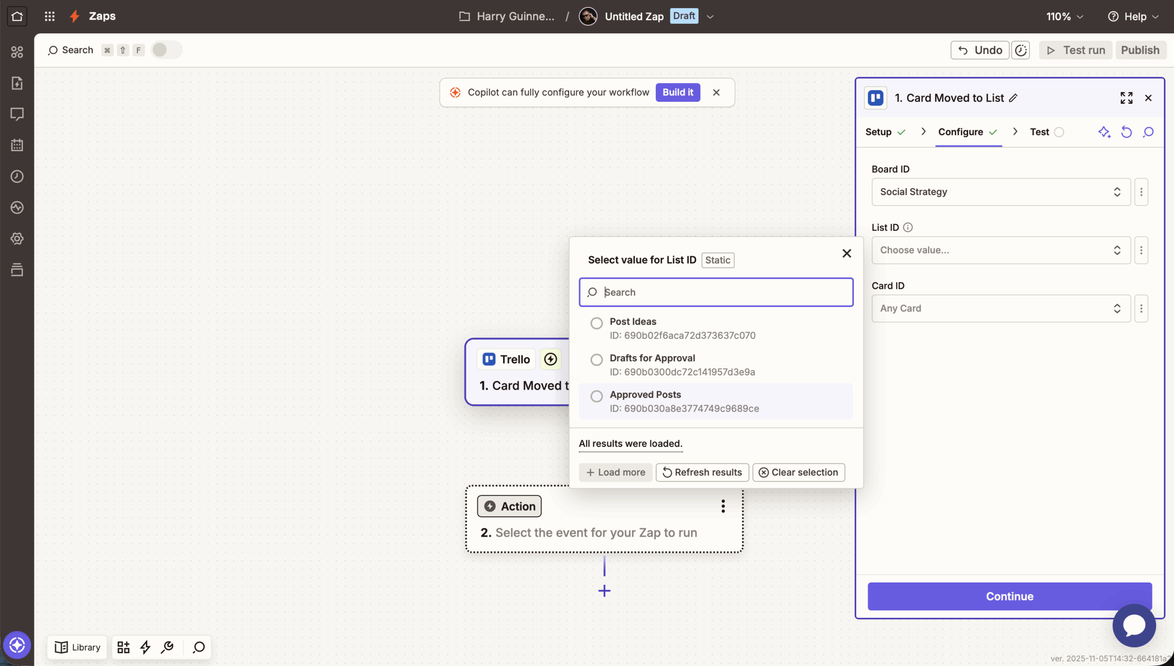This screenshot has height=666, width=1174.
Task: Click the AI sparkle icon in step panel
Action: (1104, 132)
